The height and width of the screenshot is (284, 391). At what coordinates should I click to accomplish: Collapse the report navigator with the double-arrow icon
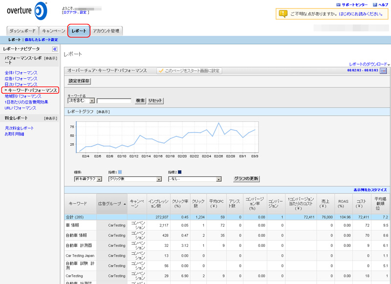pos(55,49)
